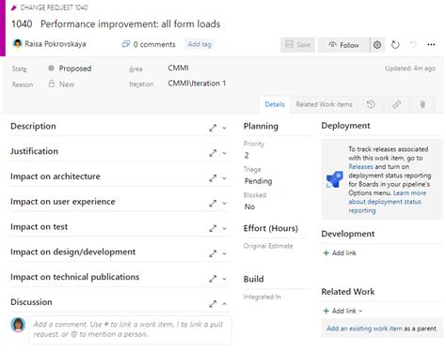Click the Reason field showing New
Screen dimensions: 446x352
pos(67,84)
